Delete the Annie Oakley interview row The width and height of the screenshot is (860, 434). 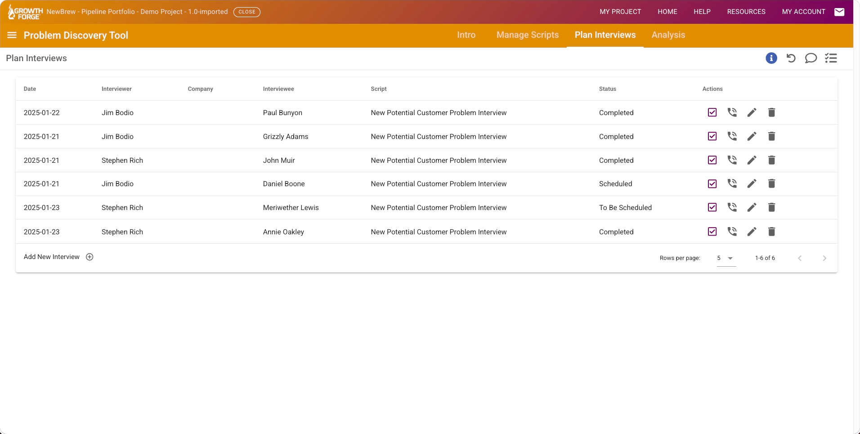point(772,232)
